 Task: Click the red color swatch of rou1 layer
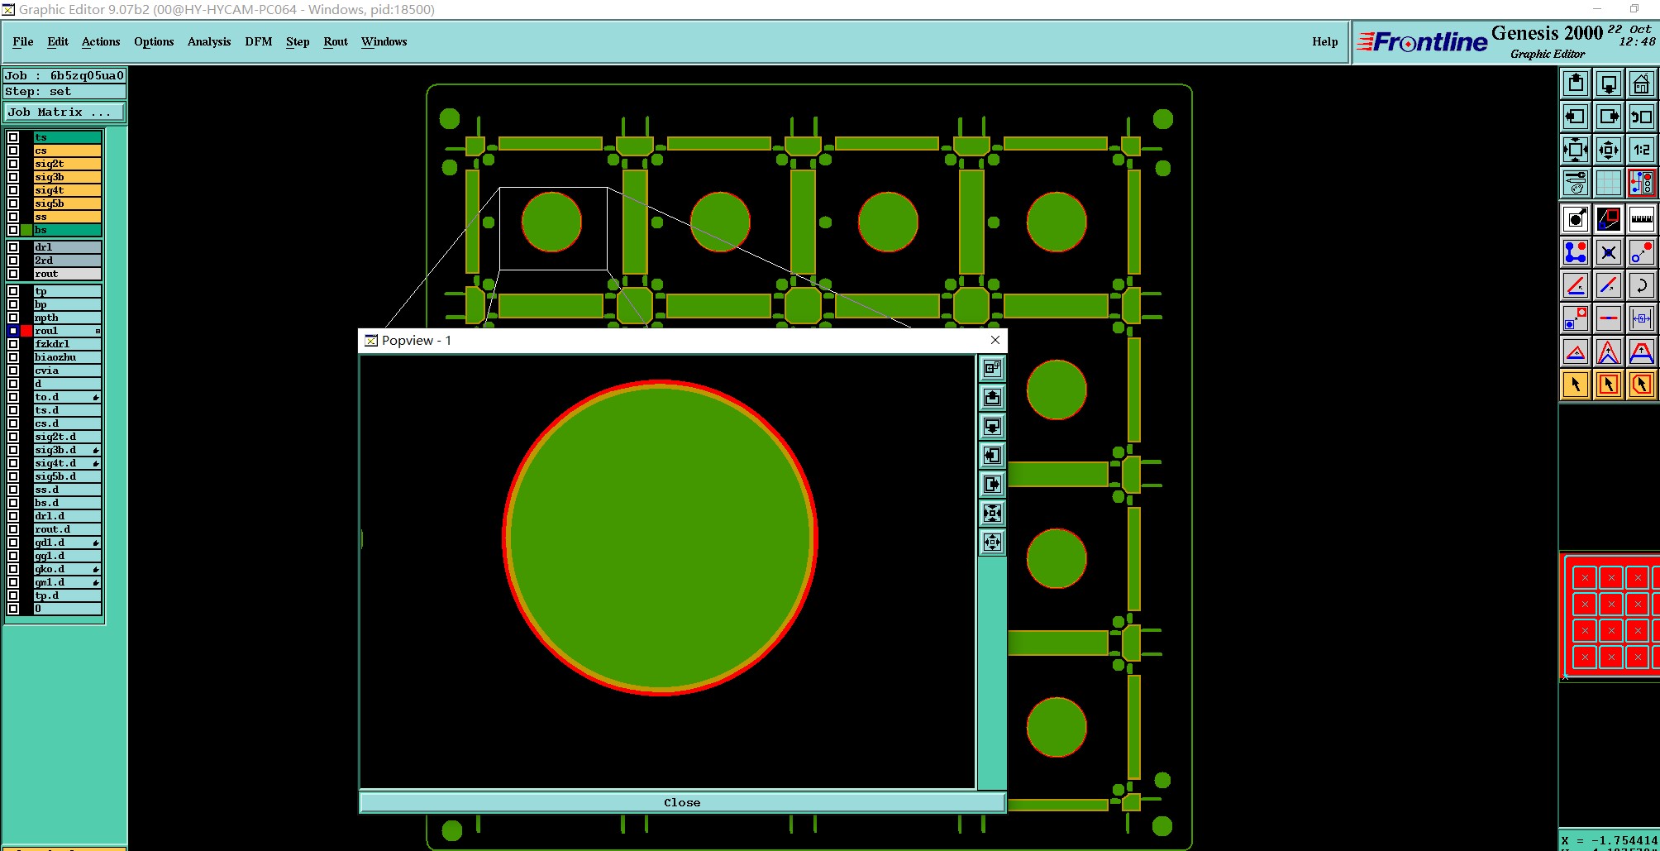(x=26, y=331)
